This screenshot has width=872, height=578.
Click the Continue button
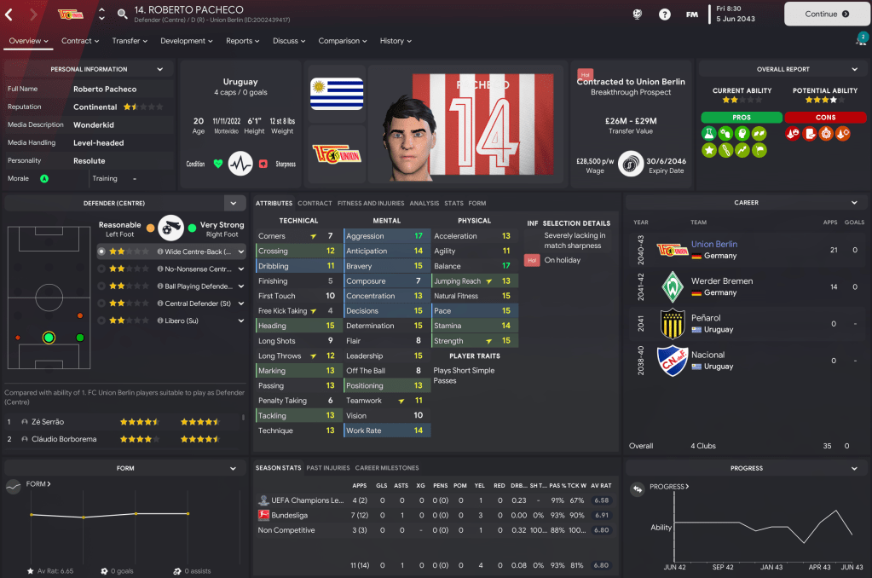[x=827, y=14]
